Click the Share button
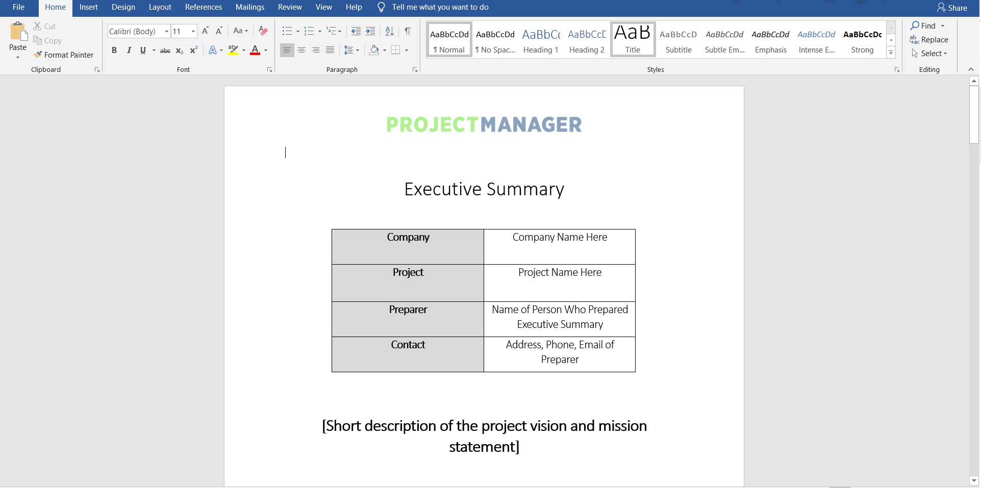981x488 pixels. point(952,8)
